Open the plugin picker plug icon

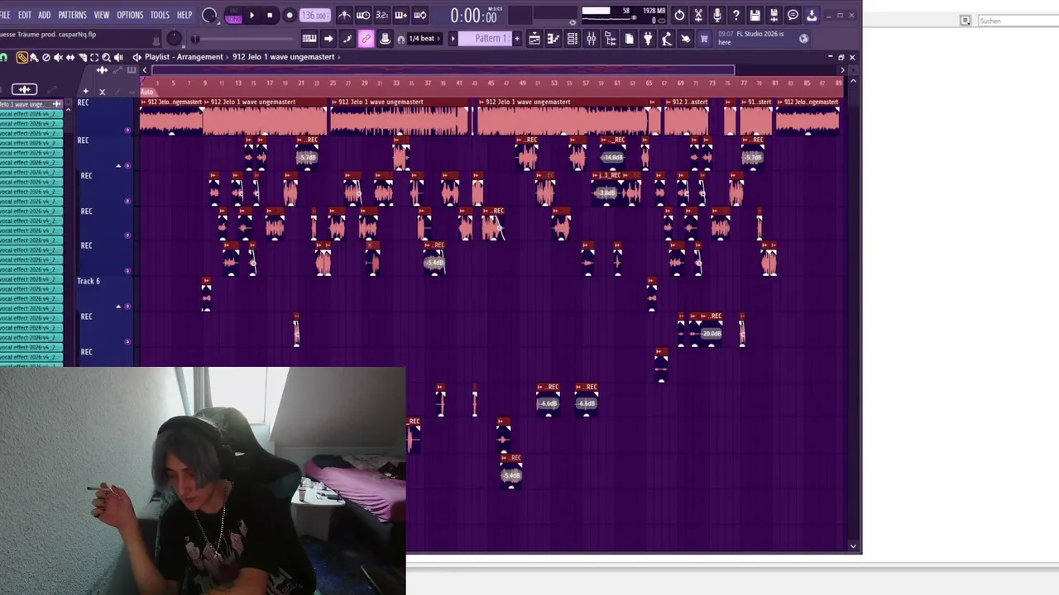(x=648, y=38)
